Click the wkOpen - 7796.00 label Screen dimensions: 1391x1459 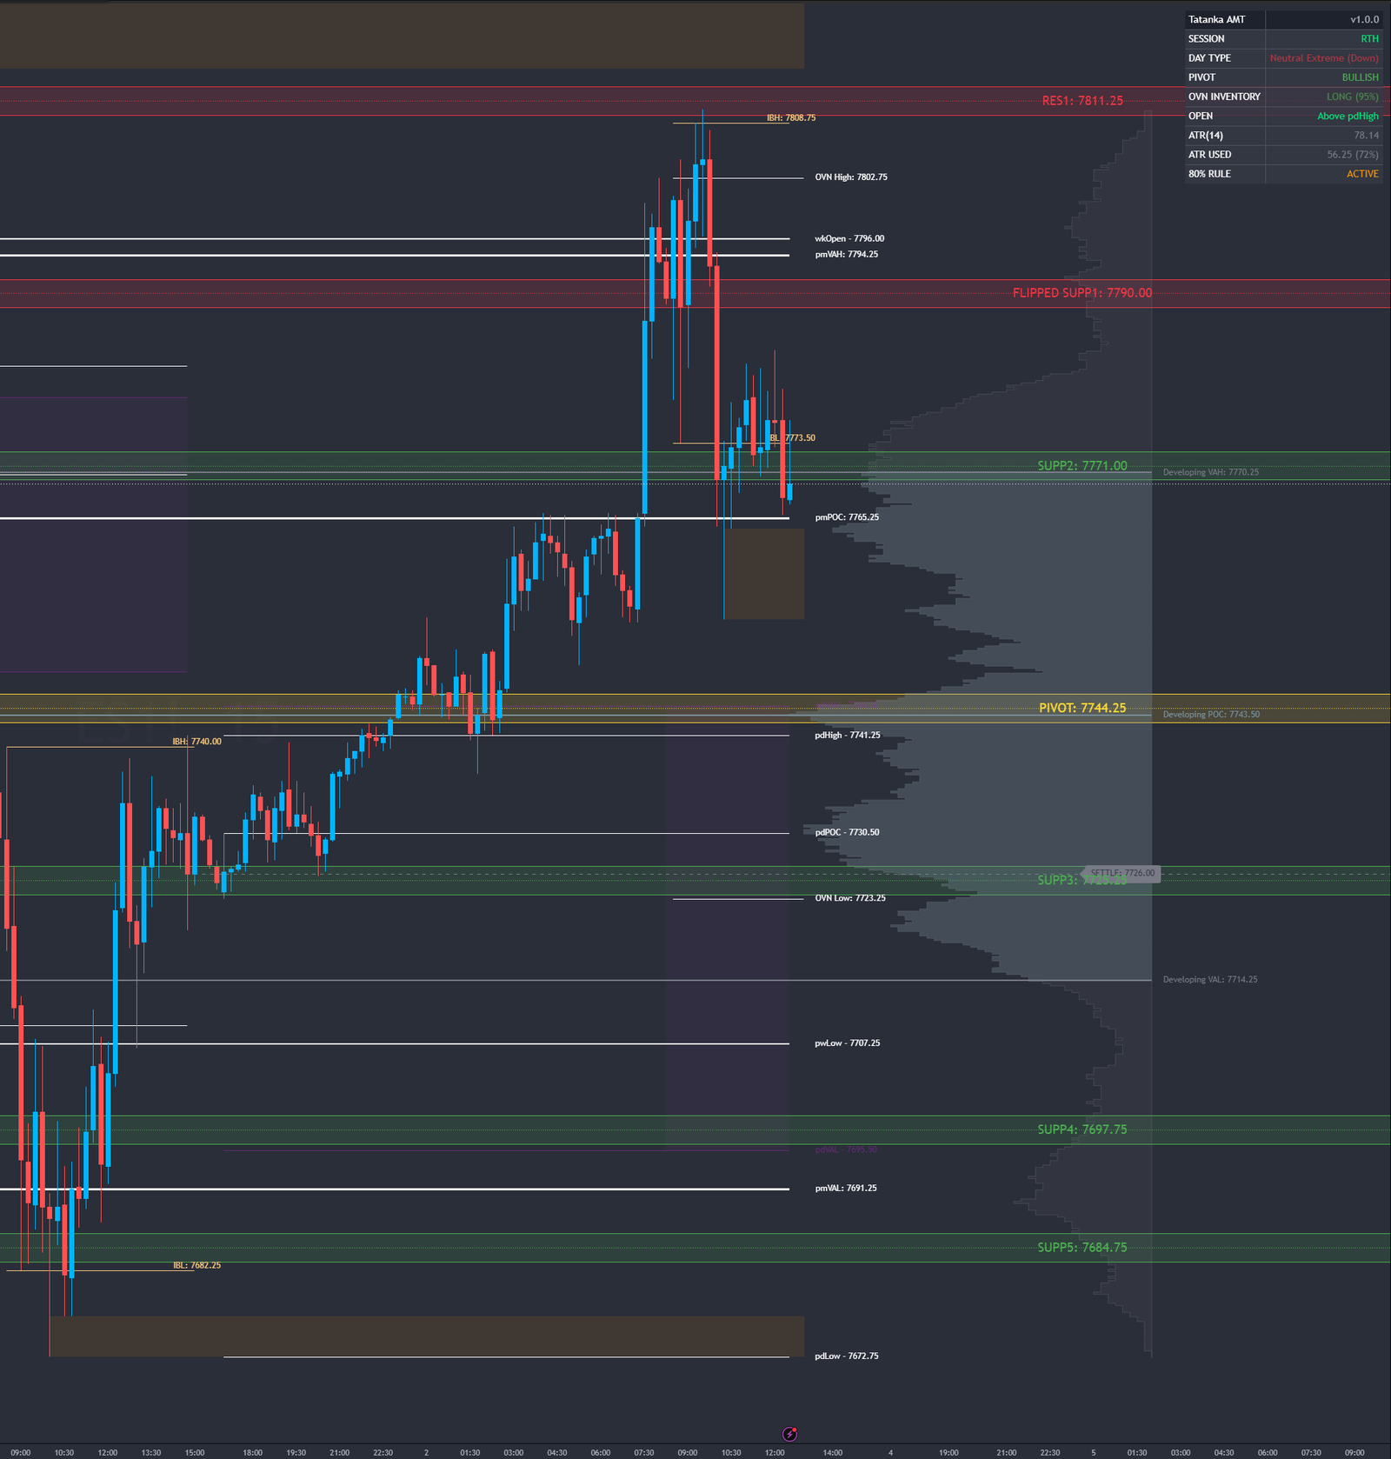pos(849,238)
